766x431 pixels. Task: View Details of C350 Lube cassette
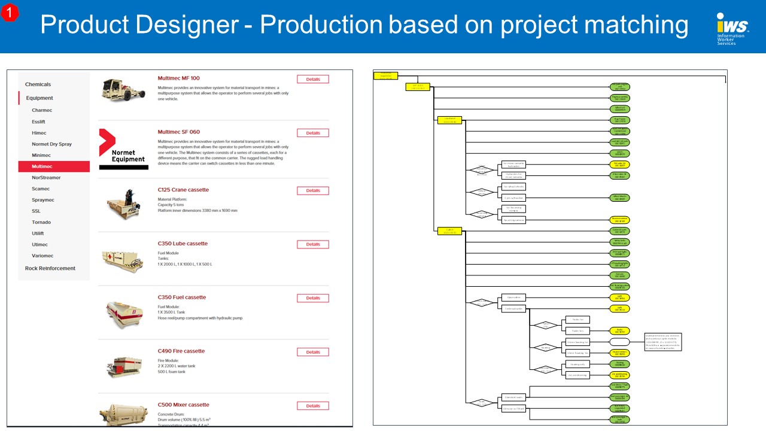(x=313, y=244)
